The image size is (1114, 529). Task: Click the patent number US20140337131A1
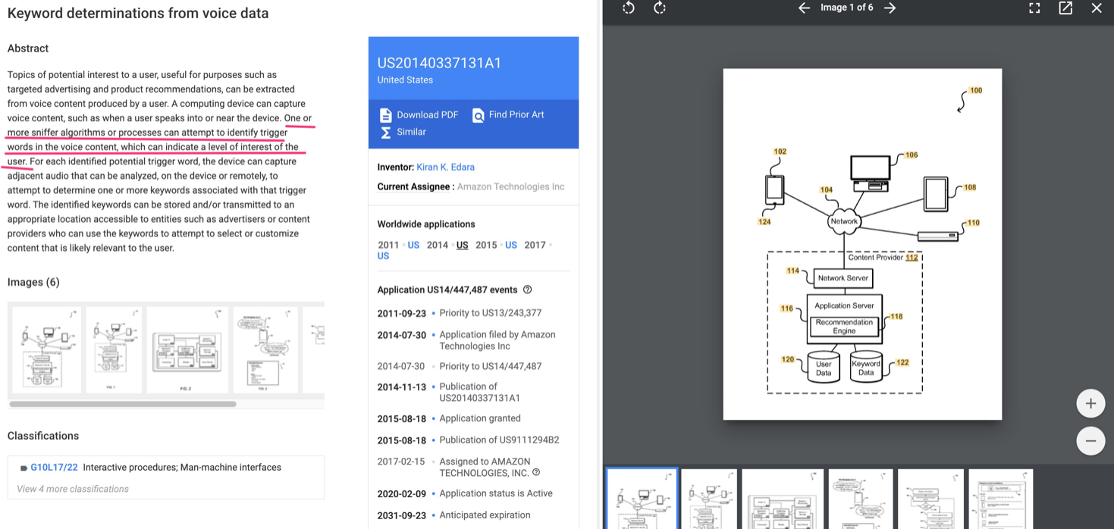coord(439,63)
